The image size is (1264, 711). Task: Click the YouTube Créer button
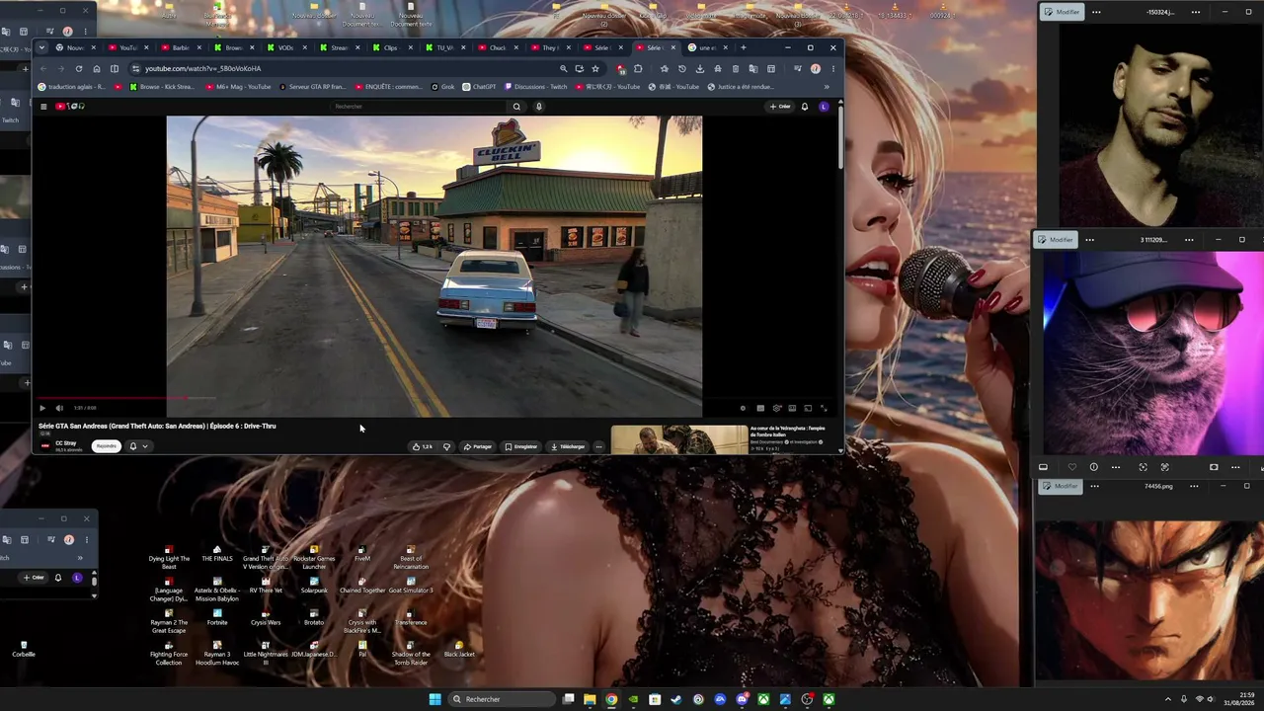[x=781, y=107]
